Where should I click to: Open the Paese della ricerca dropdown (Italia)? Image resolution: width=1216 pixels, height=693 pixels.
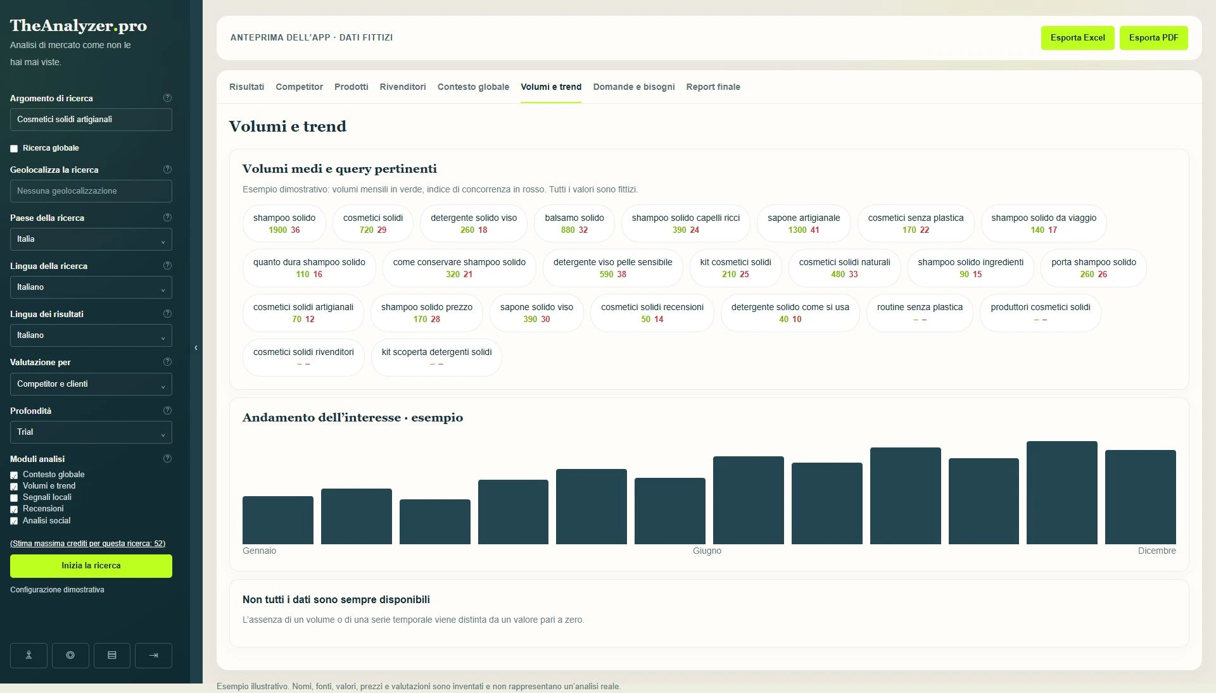[x=91, y=239]
